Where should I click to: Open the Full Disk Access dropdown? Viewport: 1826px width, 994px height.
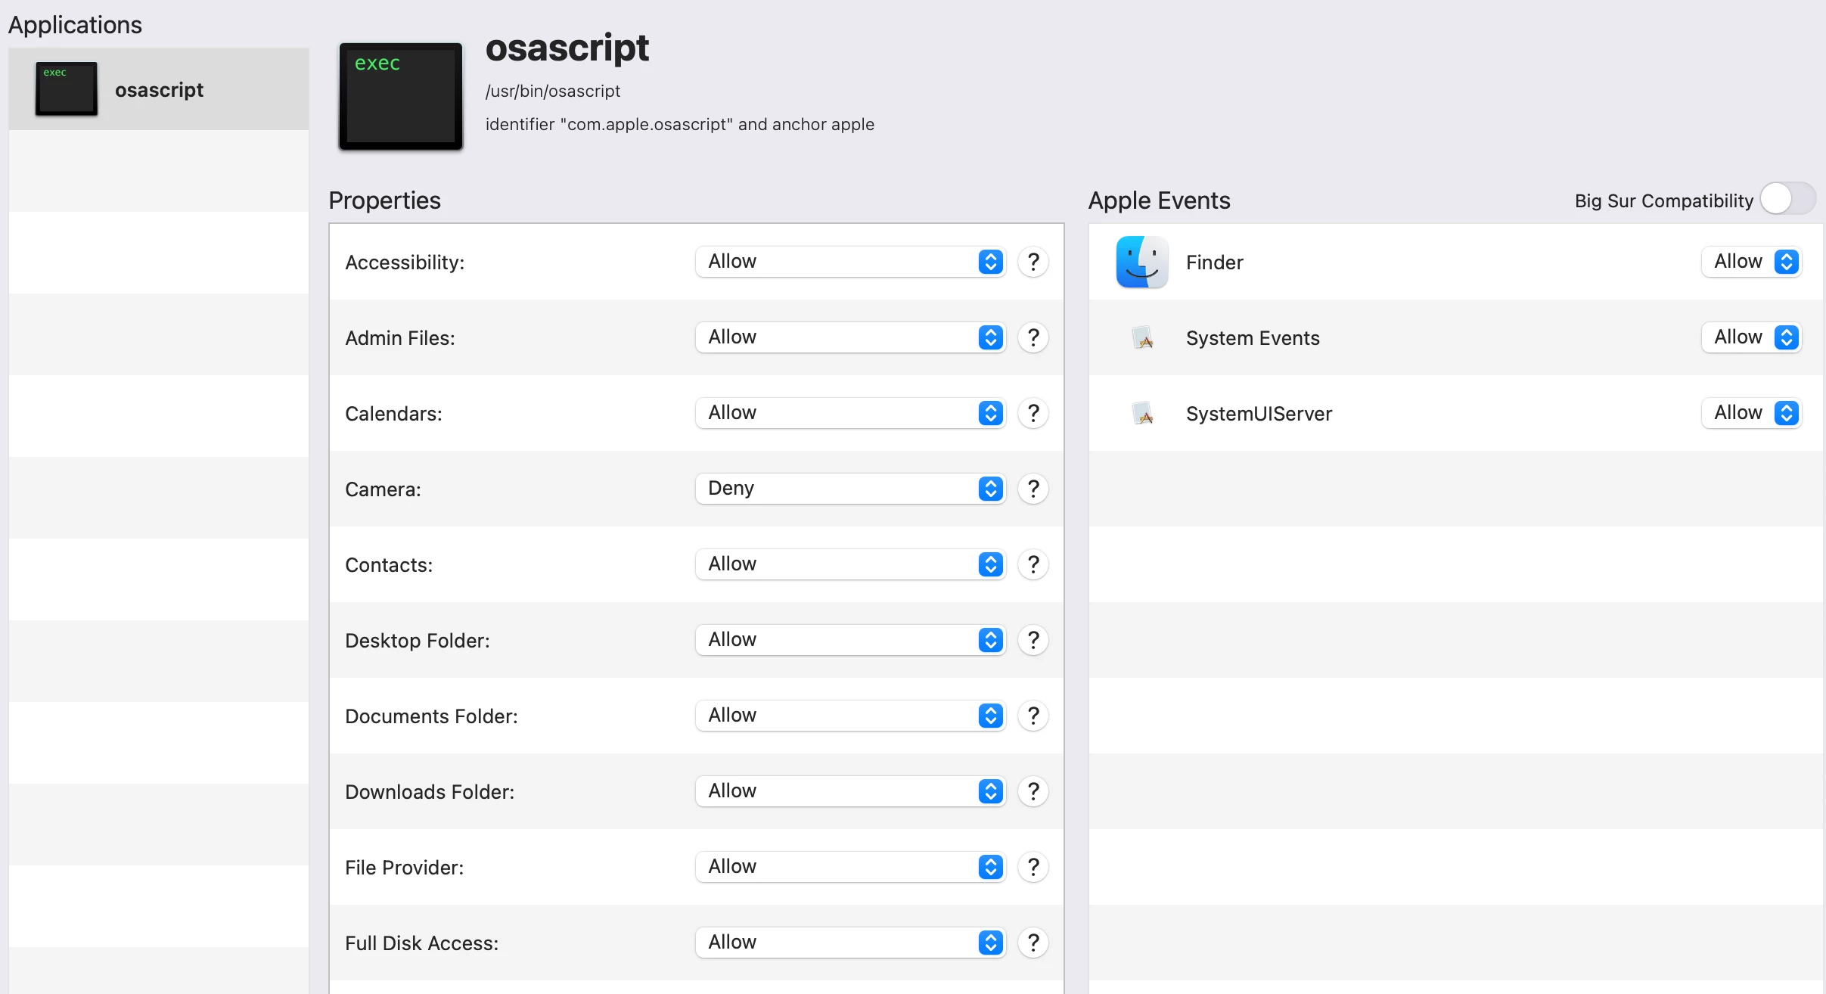point(850,943)
